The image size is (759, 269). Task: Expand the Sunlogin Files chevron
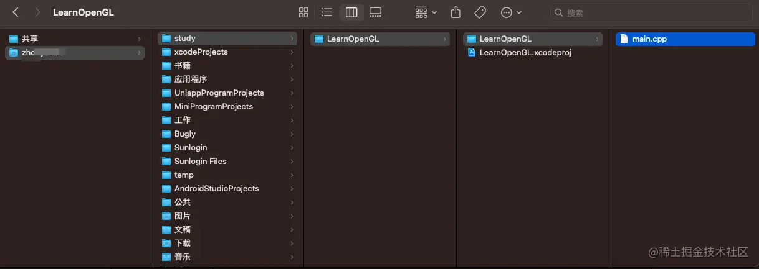[292, 162]
